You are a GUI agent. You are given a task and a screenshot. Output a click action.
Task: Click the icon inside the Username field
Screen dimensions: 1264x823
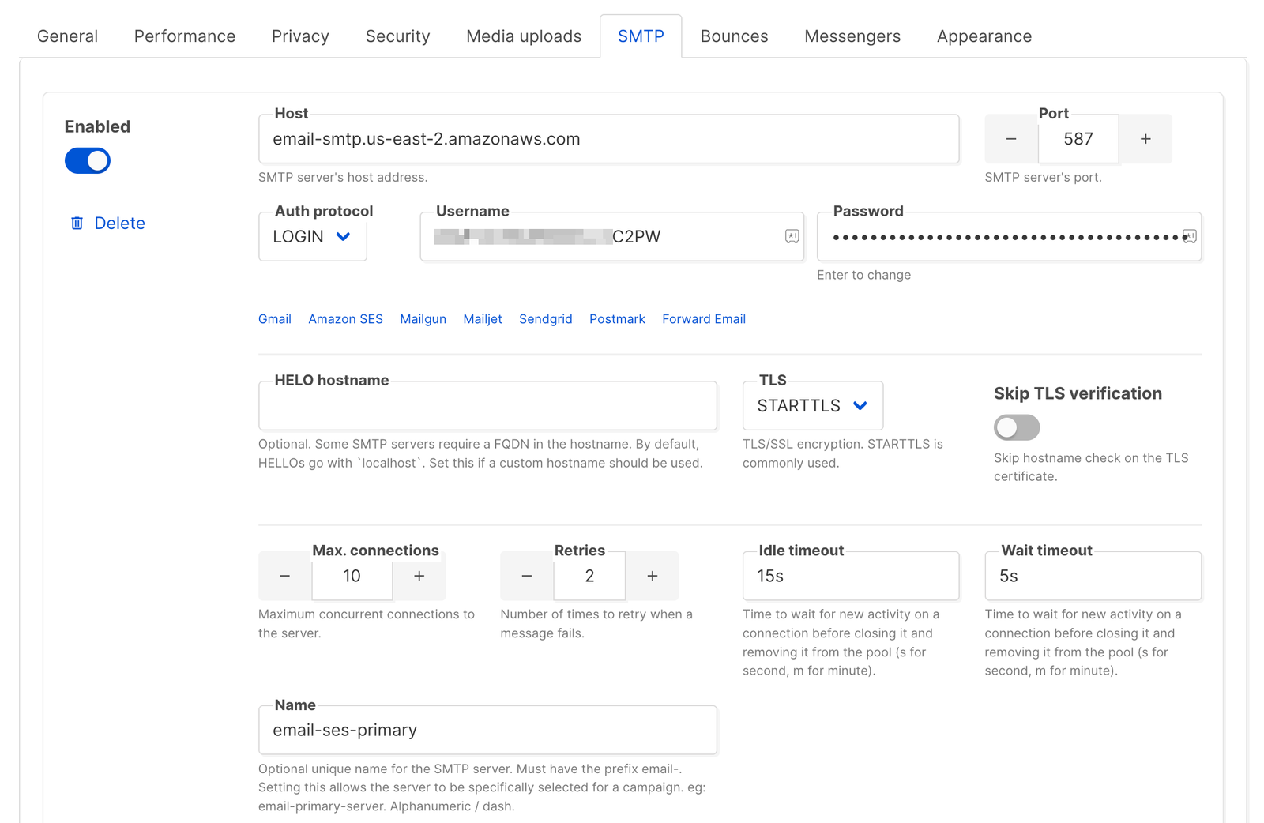[791, 236]
